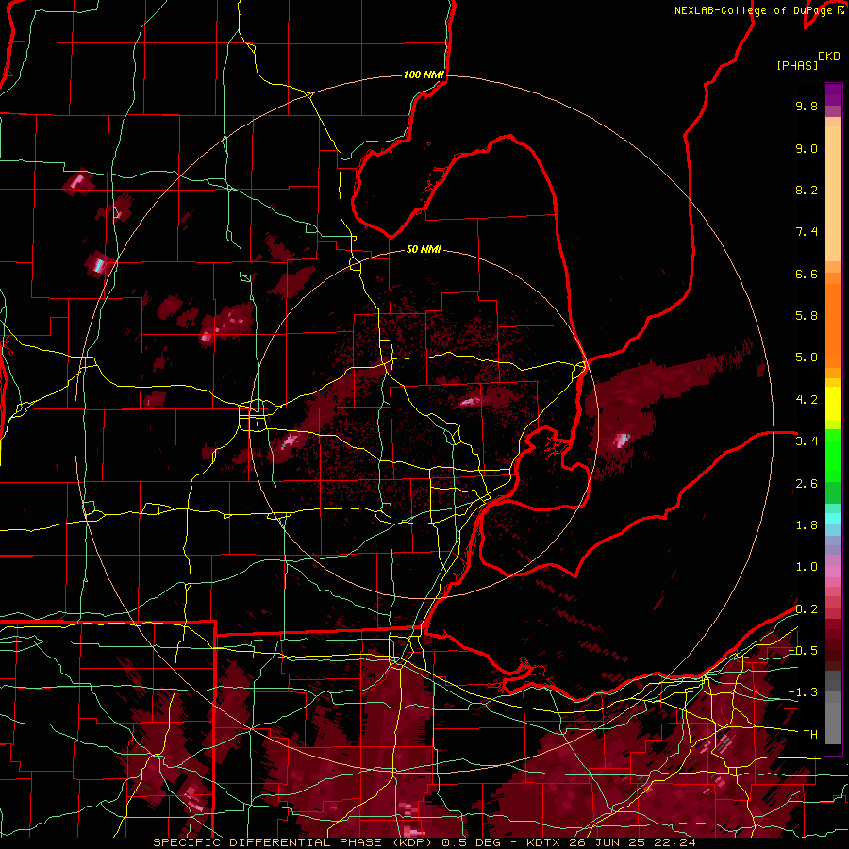Click the 7.4 legend label
This screenshot has width=849, height=849.
[807, 232]
